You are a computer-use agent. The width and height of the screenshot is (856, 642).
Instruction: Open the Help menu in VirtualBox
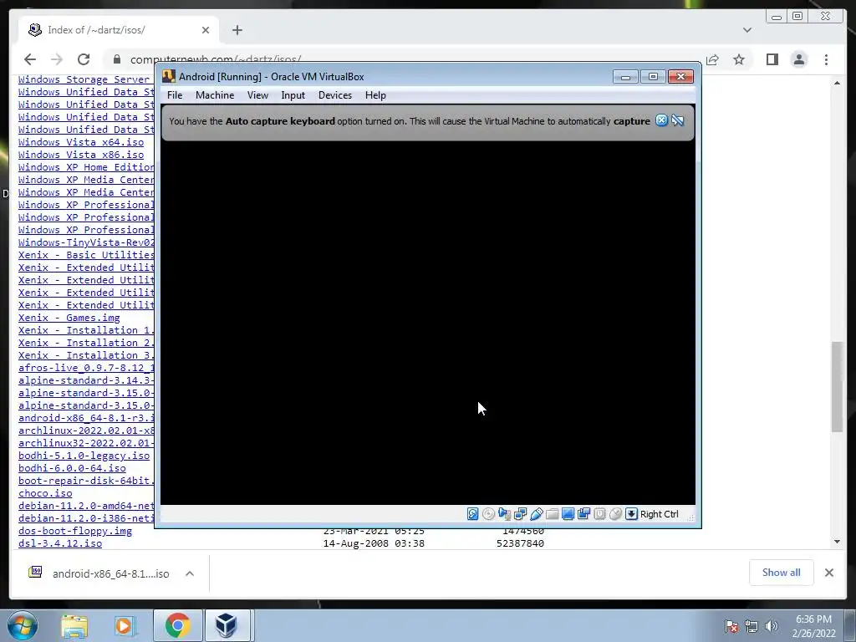tap(375, 95)
